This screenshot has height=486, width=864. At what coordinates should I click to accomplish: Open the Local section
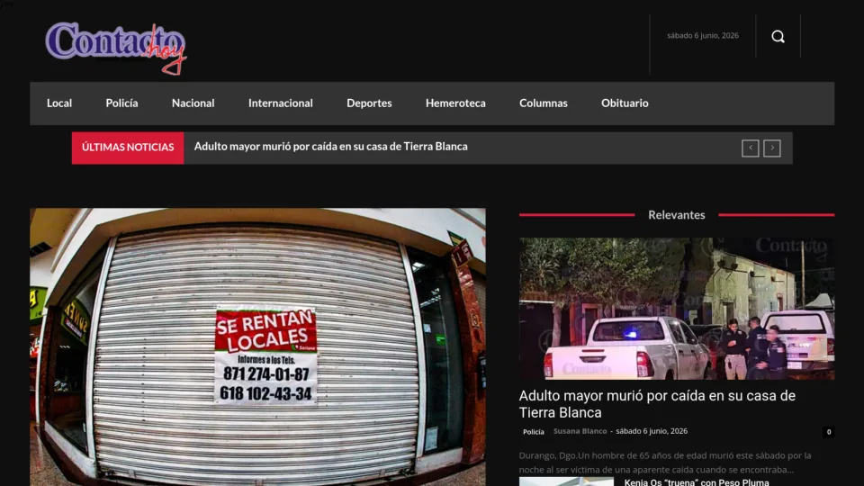click(59, 103)
